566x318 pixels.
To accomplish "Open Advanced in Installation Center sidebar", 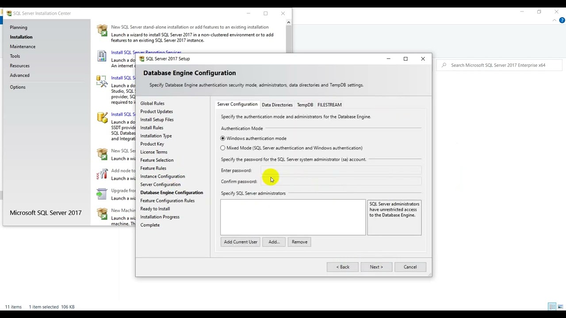I will (20, 76).
